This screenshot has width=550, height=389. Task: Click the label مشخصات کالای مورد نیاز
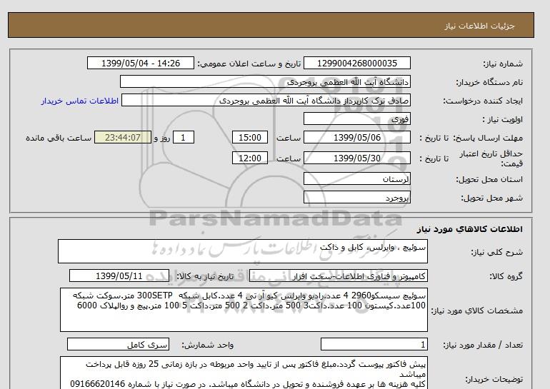(477, 310)
